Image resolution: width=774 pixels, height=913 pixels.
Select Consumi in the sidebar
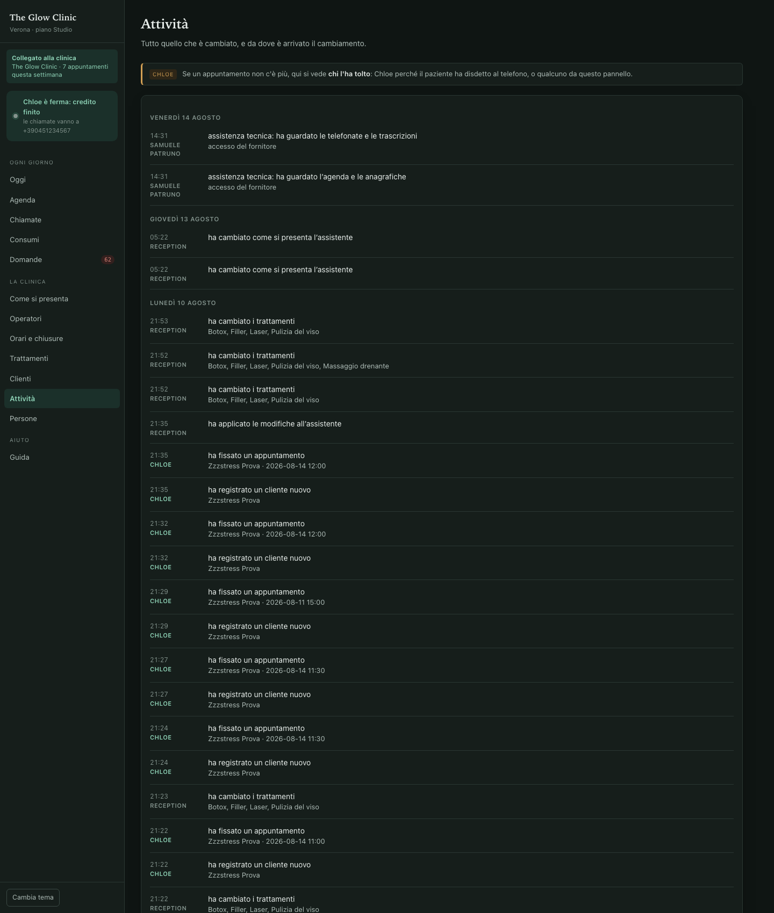(62, 240)
